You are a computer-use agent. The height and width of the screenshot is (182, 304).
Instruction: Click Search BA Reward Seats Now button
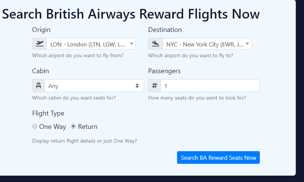coord(218,157)
